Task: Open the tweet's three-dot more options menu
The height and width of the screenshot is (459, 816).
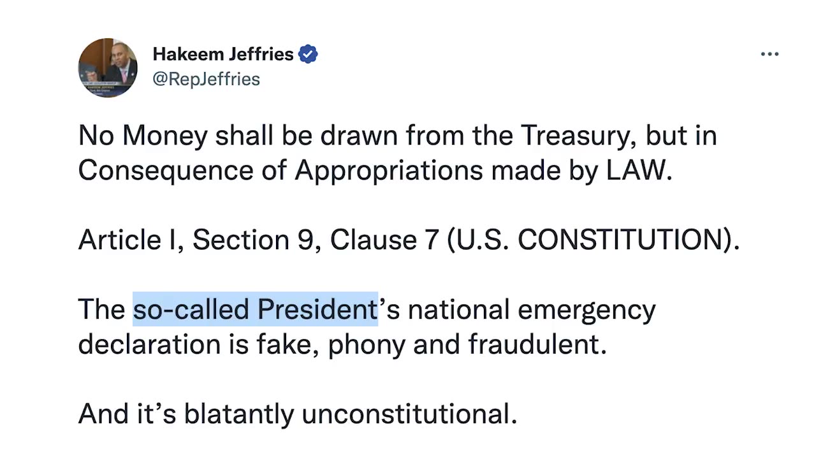Action: pos(769,55)
